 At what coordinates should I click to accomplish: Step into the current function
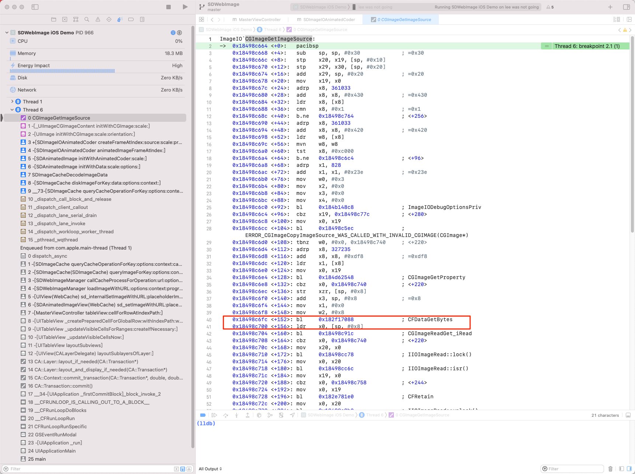pos(237,415)
